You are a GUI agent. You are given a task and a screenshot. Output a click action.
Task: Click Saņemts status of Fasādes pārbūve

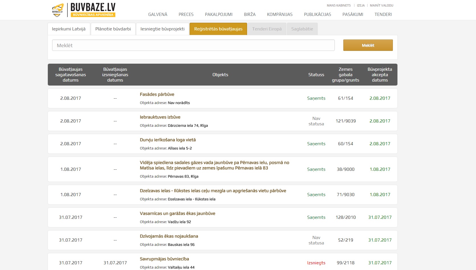tap(316, 98)
